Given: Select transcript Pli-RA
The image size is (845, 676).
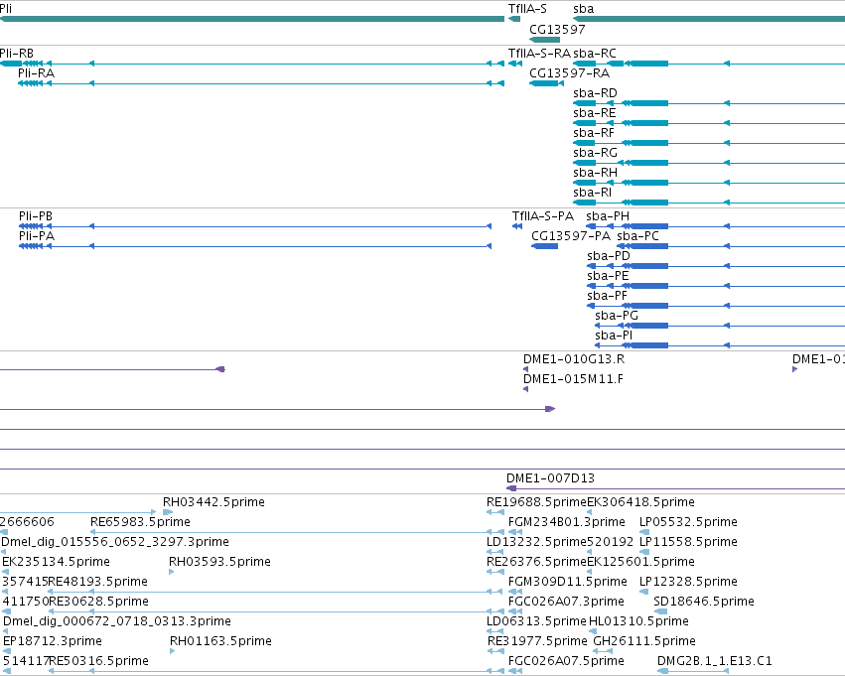Looking at the screenshot, I should click(36, 73).
